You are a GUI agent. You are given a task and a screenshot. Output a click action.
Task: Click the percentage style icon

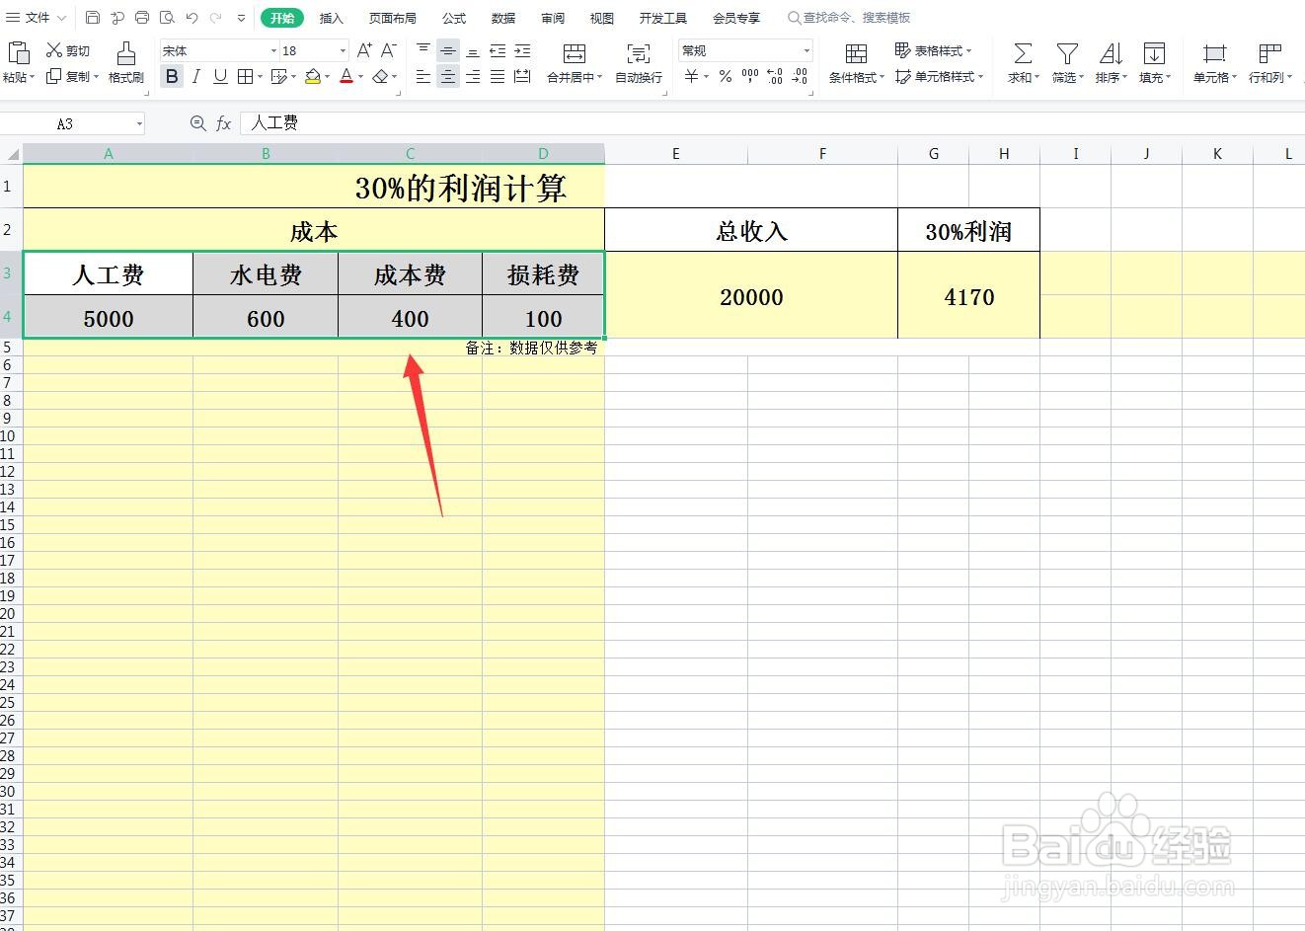tap(724, 77)
